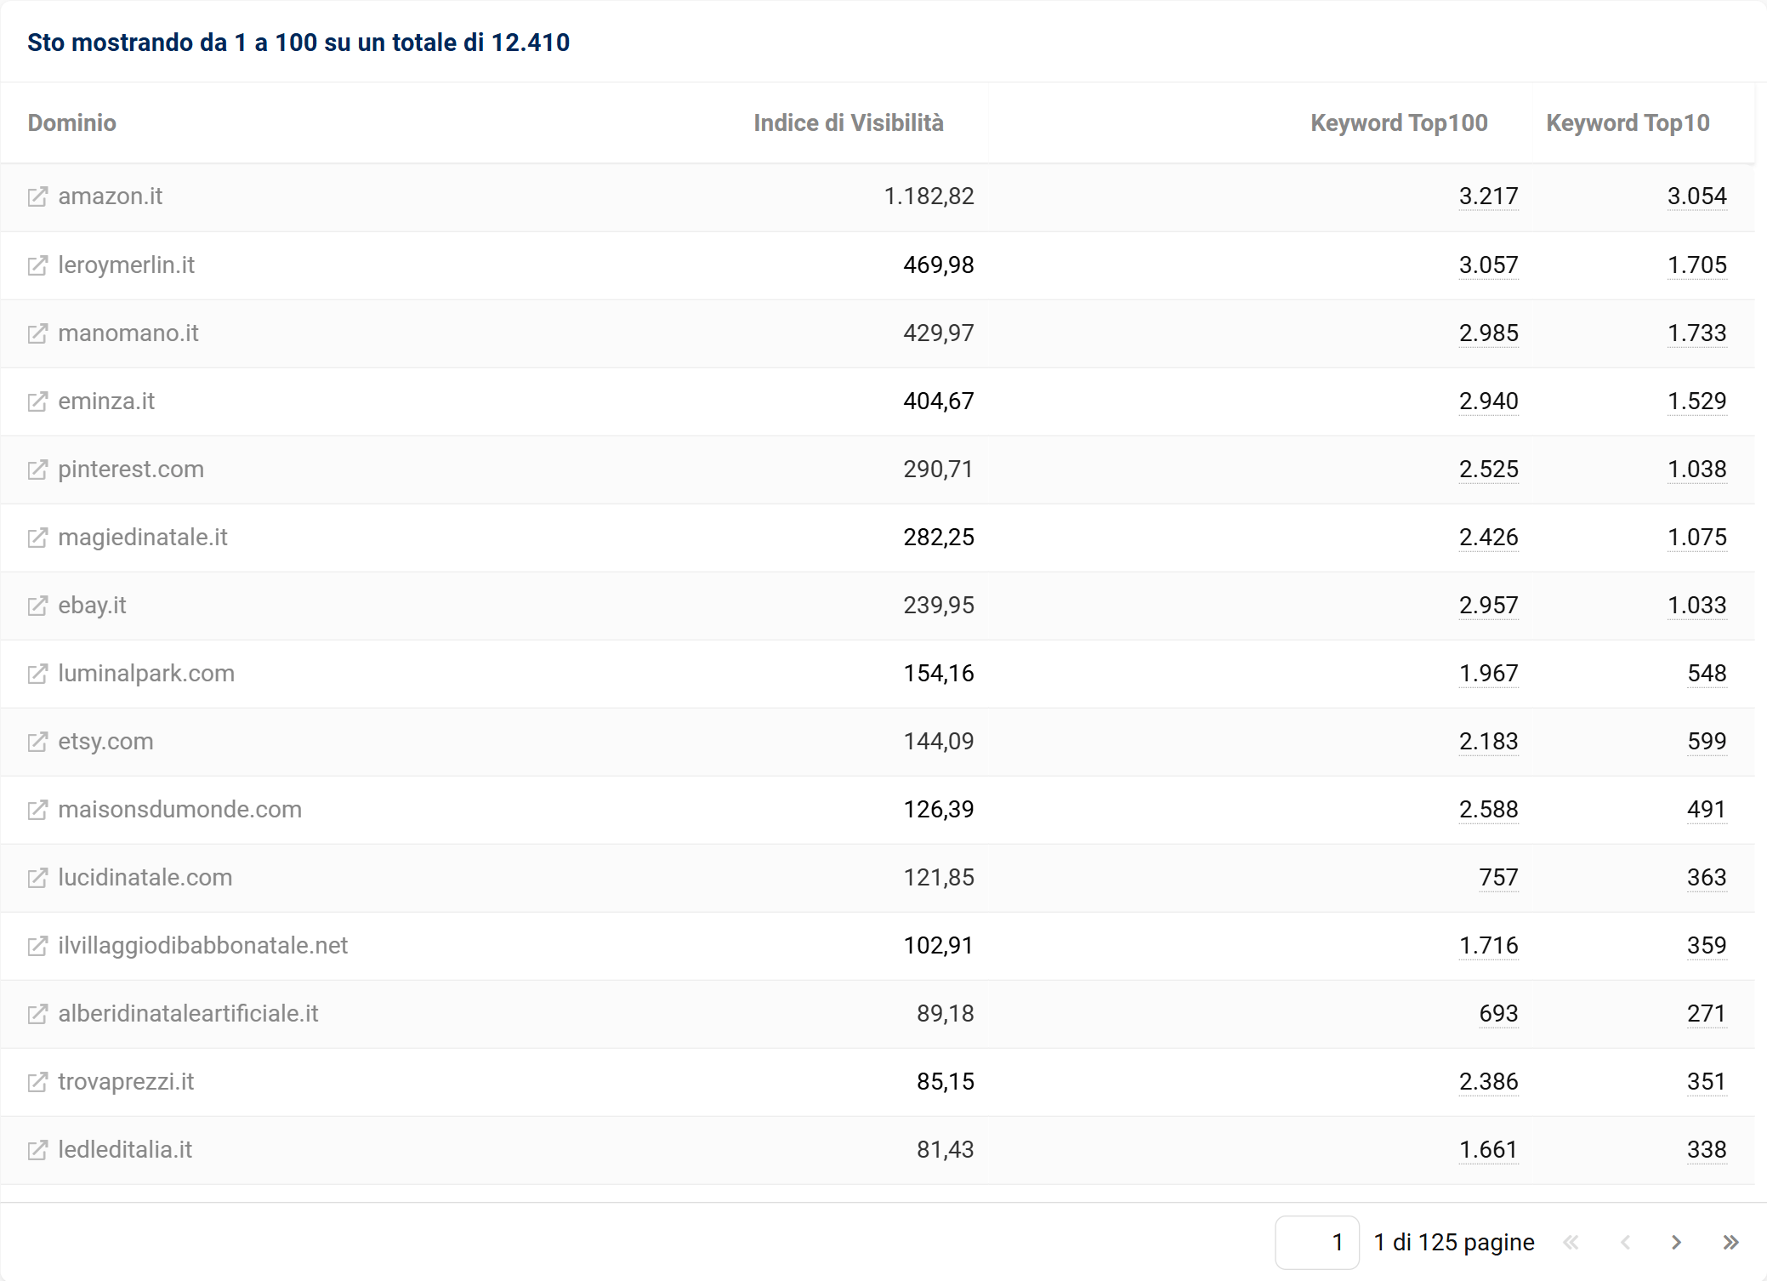This screenshot has height=1281, width=1767.
Task: Open the maisonsdumonde.com domain link
Action: coord(180,810)
